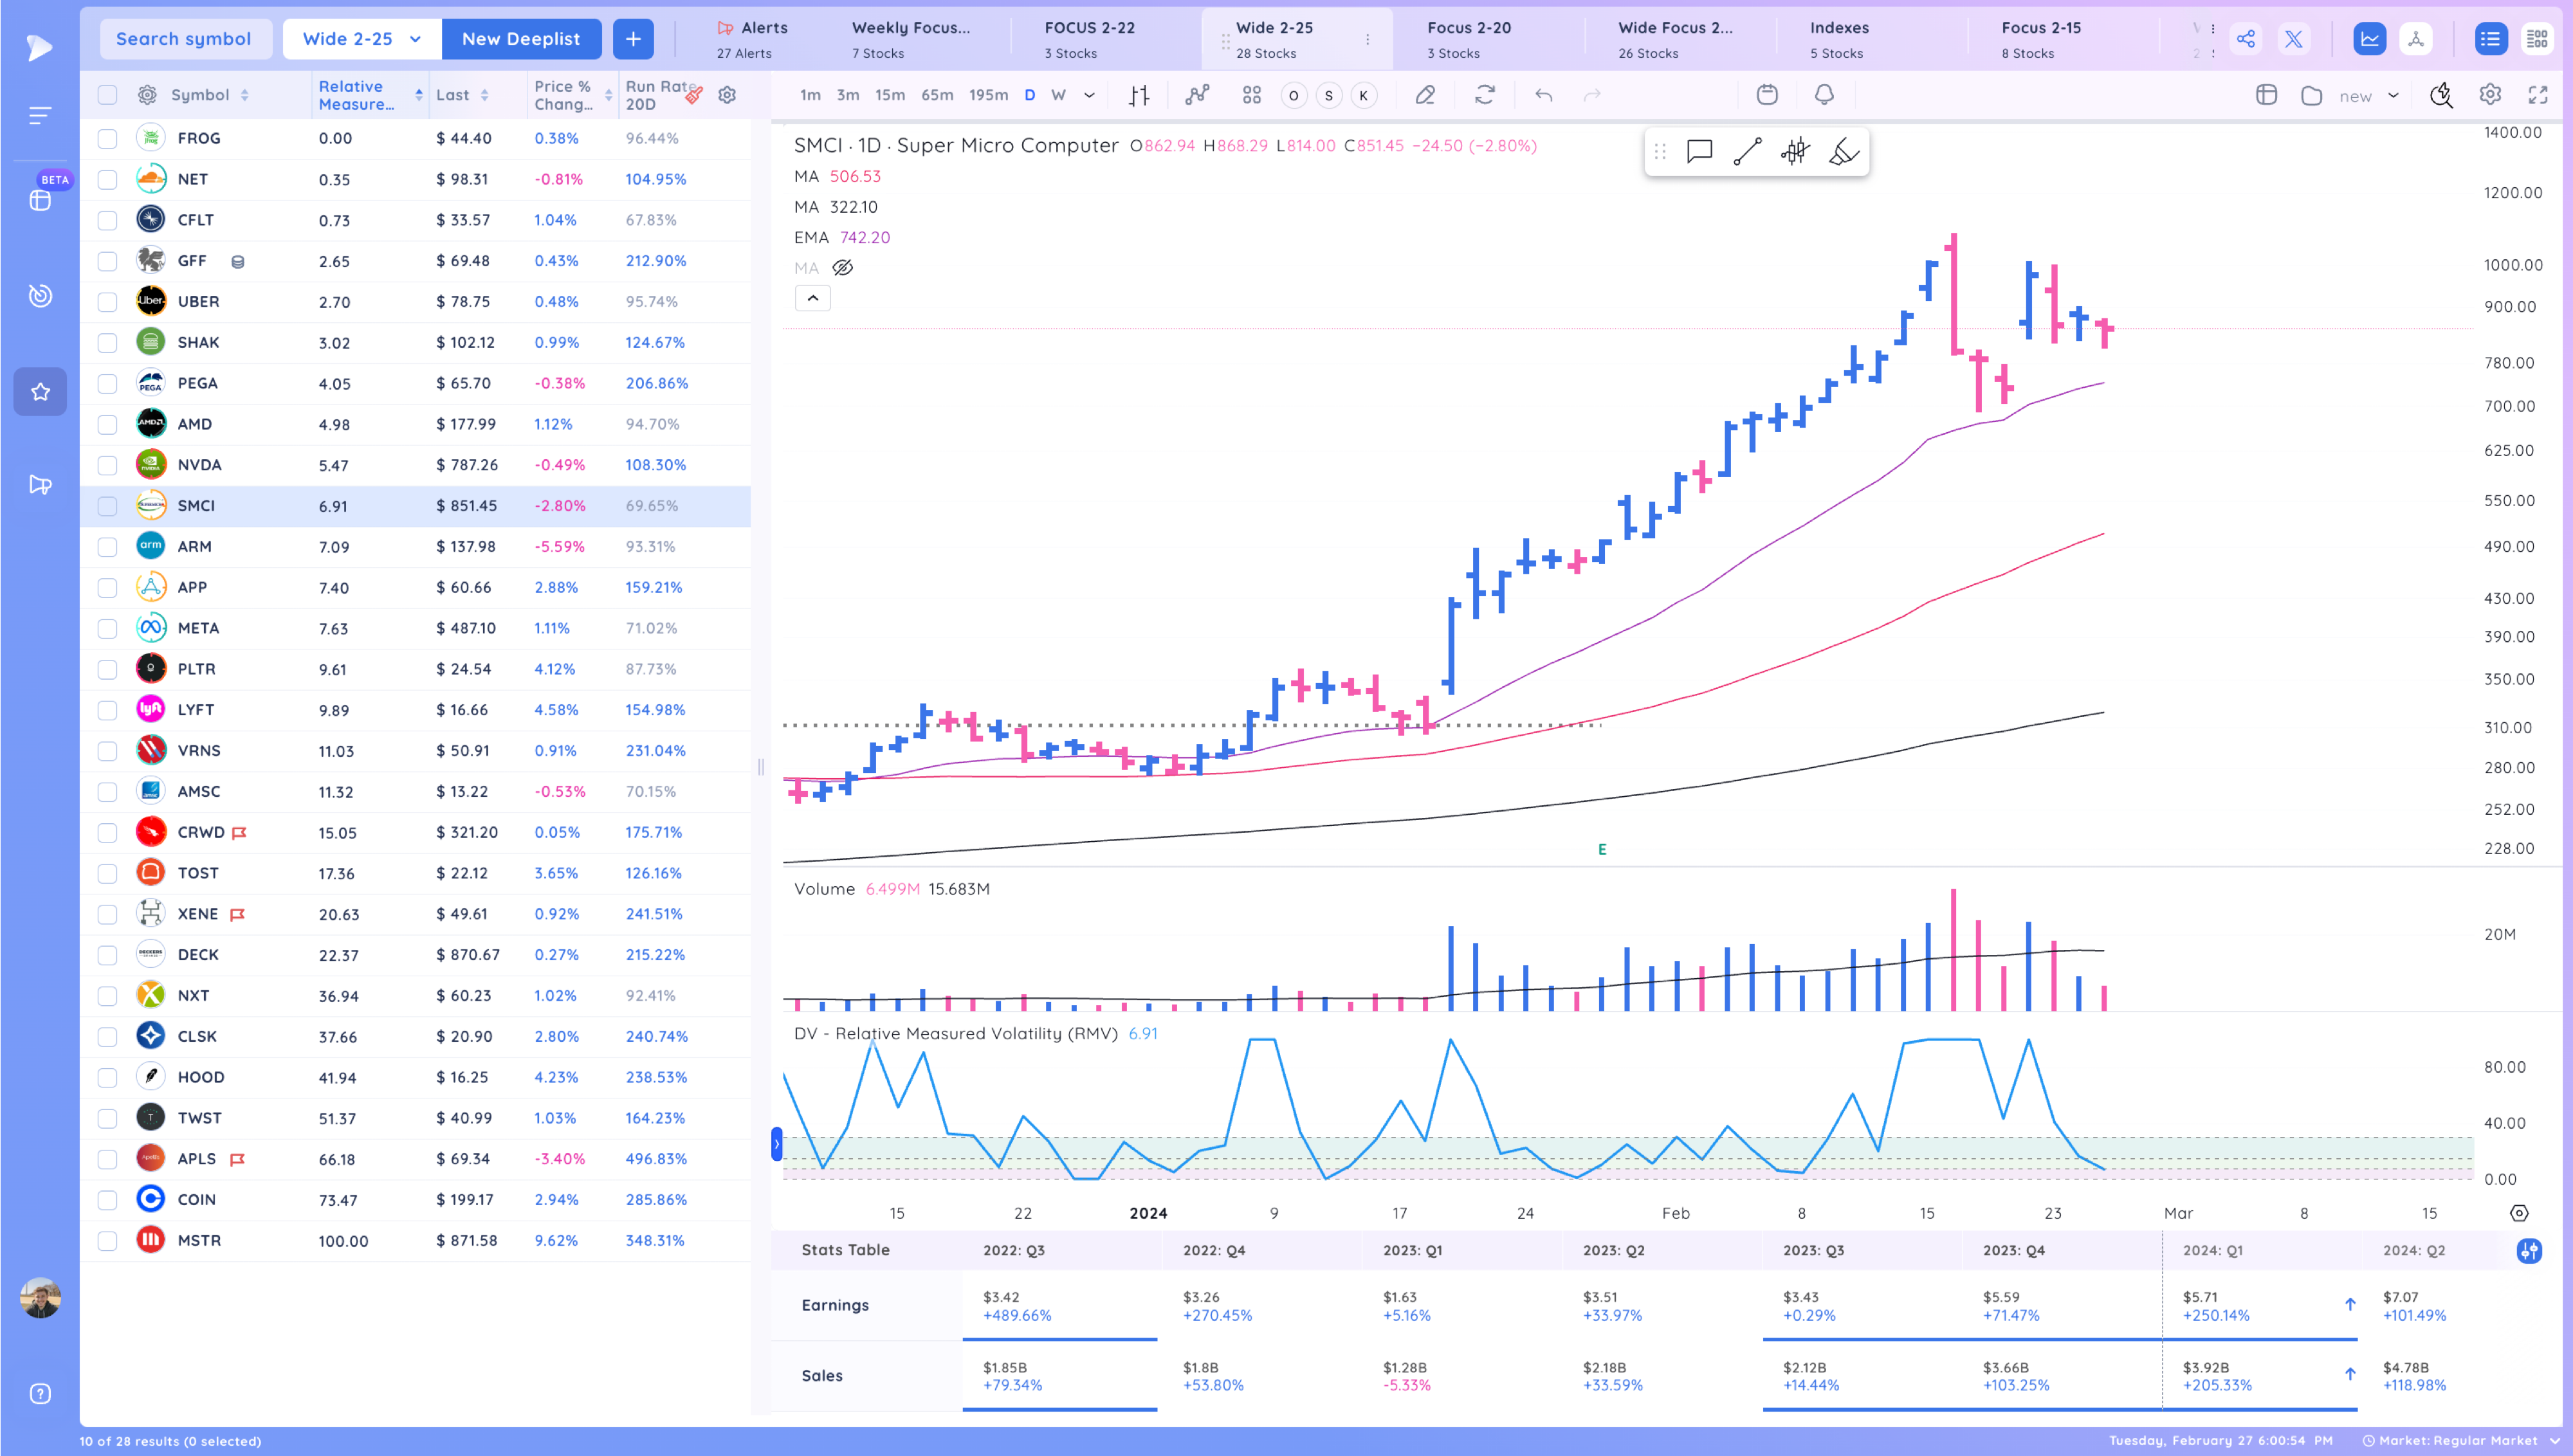Check the FROG row checkbox
The width and height of the screenshot is (2573, 1456).
107,139
